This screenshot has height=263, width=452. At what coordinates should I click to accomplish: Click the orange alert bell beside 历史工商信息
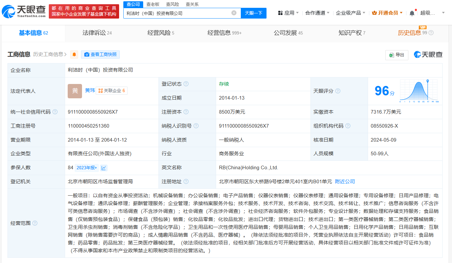75,54
